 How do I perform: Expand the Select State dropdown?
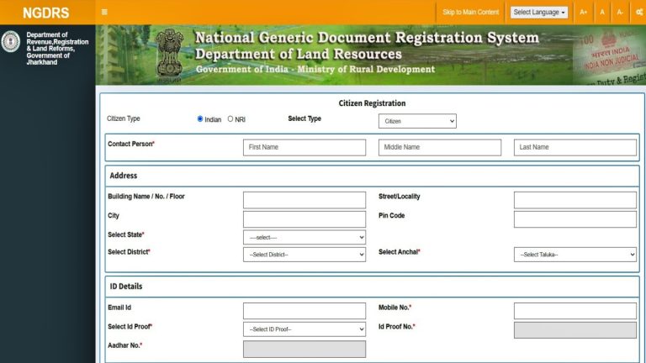coord(304,238)
